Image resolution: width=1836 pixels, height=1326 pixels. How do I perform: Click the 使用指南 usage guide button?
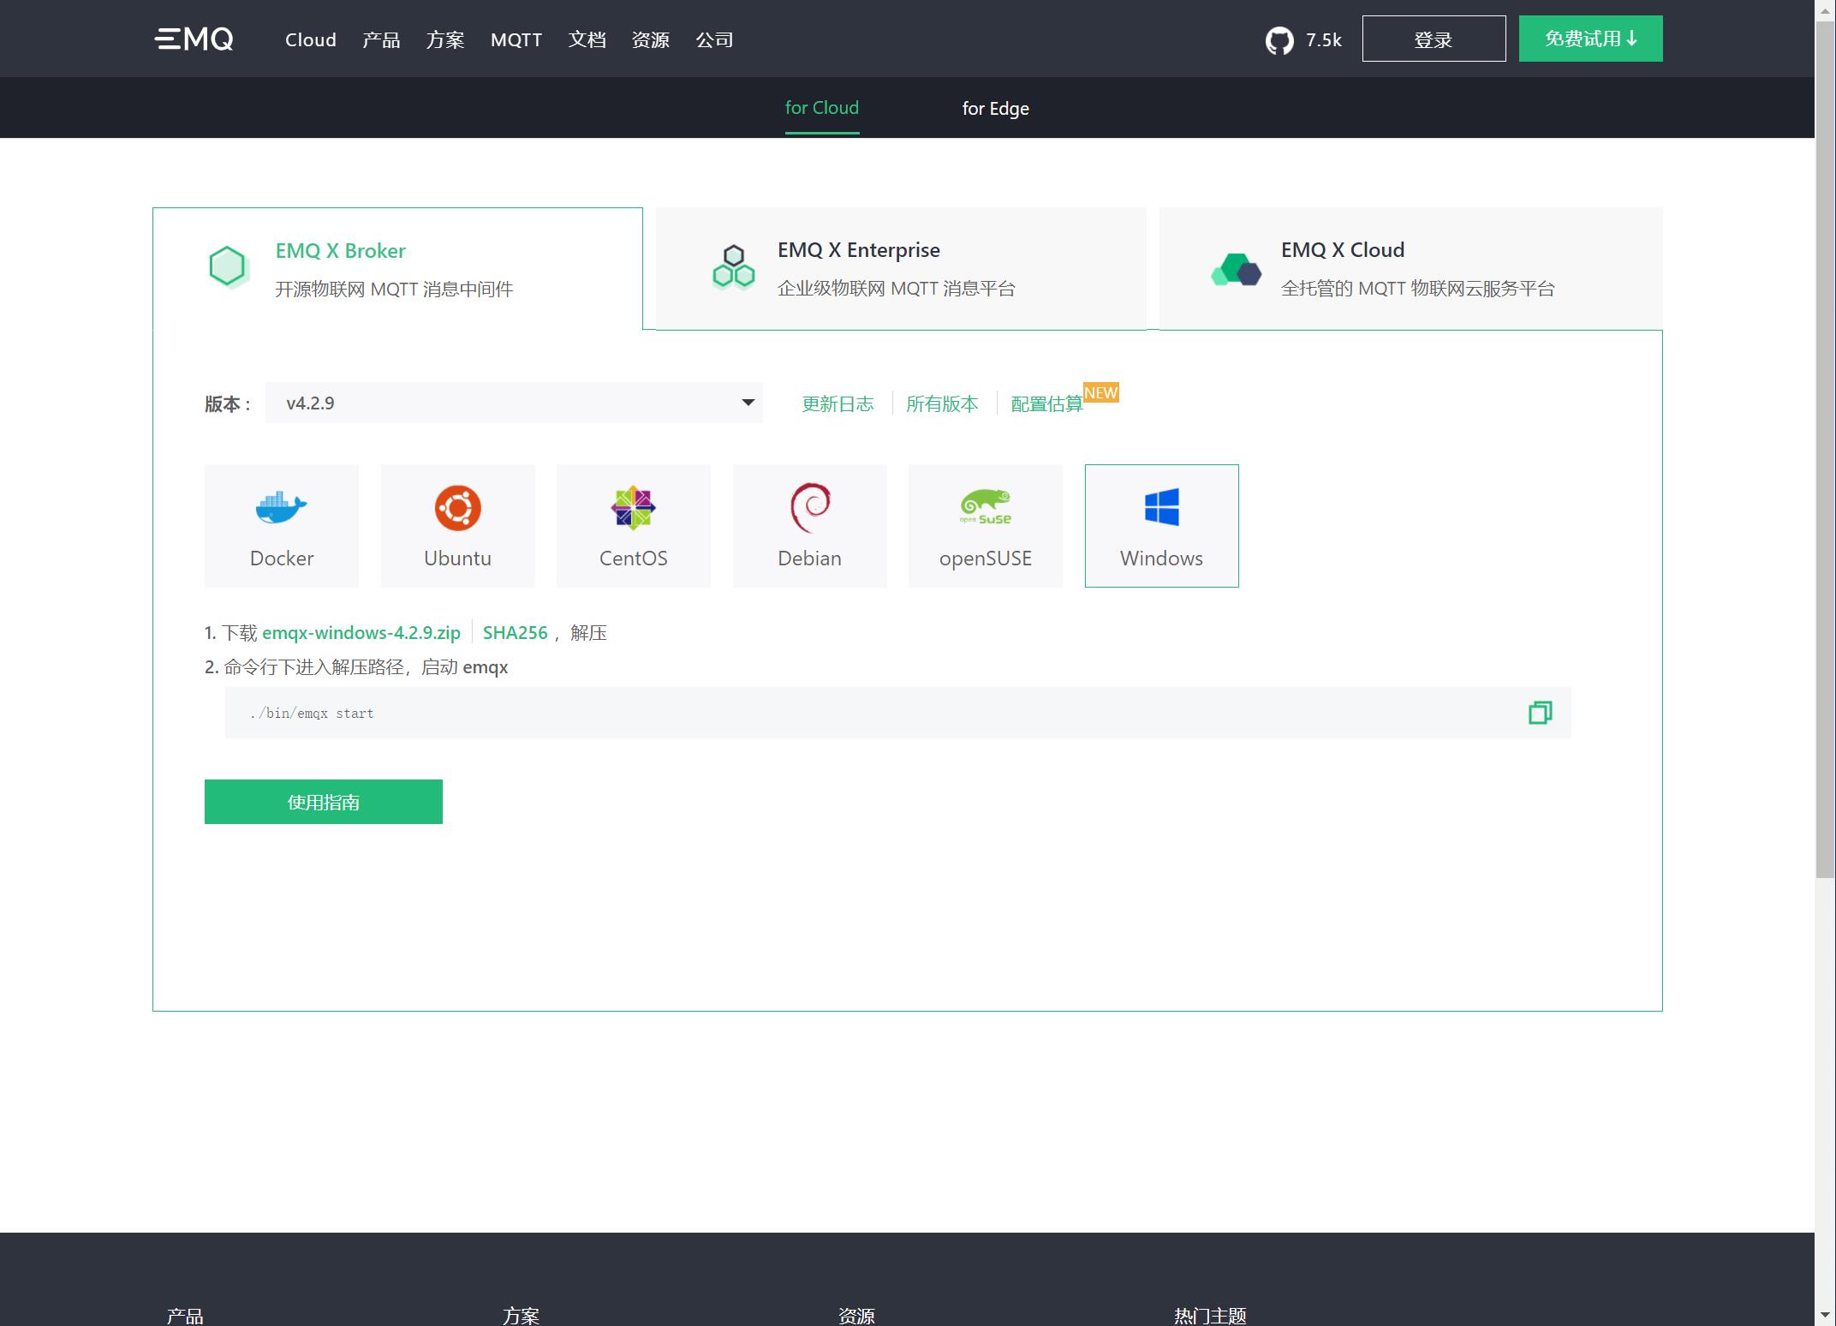pyautogui.click(x=324, y=801)
